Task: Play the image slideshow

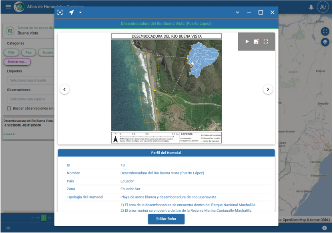Action: (x=247, y=42)
